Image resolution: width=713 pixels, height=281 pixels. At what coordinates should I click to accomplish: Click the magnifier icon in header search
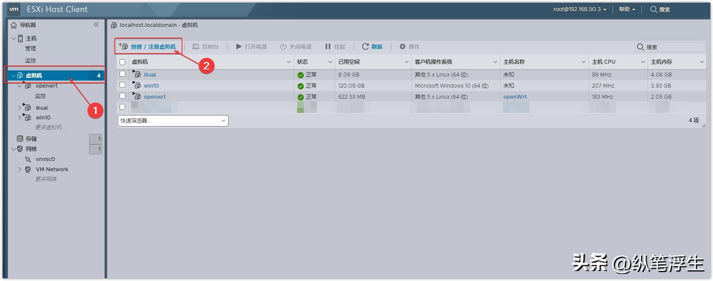(654, 9)
